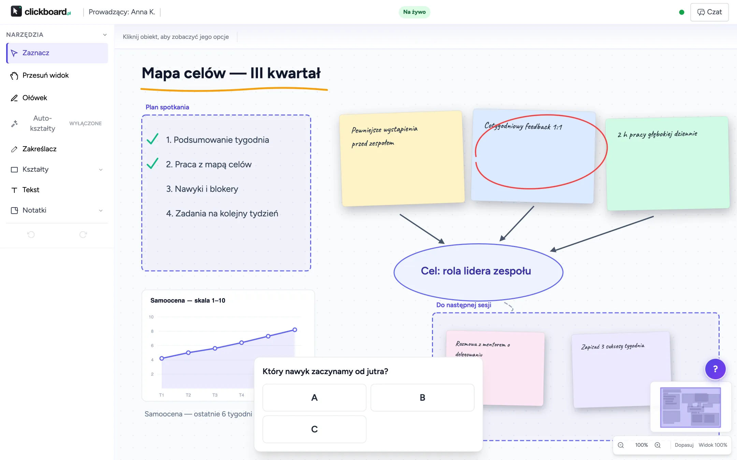
Task: Click the Plan spotkania frame label
Action: click(x=167, y=107)
